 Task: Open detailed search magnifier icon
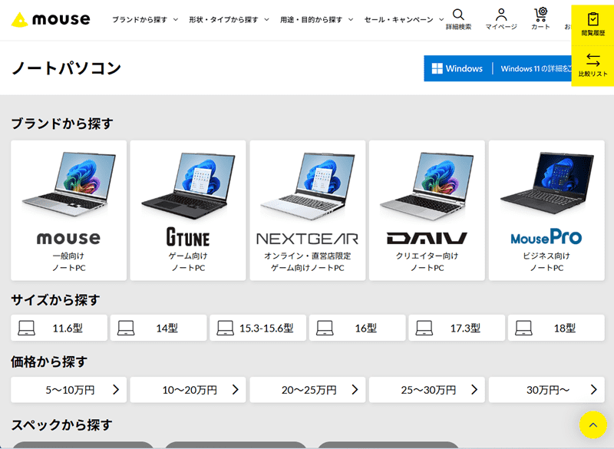[458, 15]
